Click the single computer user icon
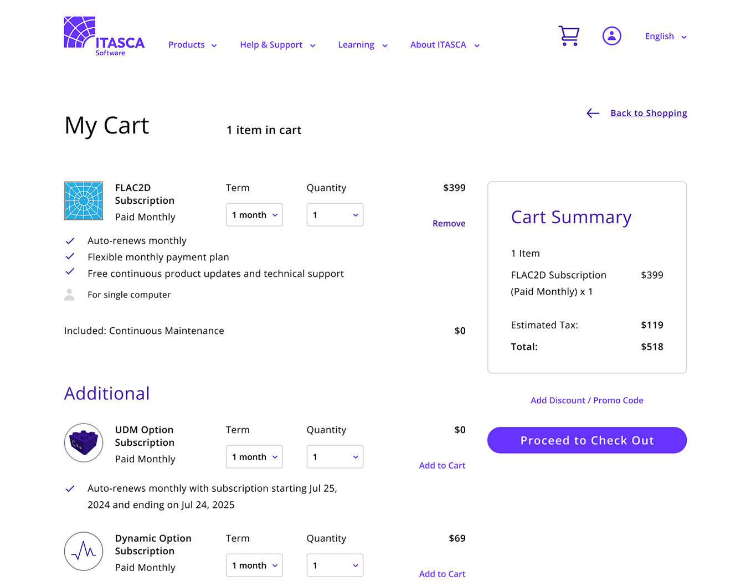Viewport: 751px width, 587px height. coord(69,294)
